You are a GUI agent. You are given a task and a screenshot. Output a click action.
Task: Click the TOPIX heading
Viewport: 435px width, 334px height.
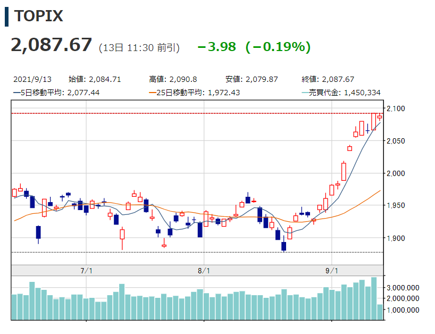coord(39,16)
